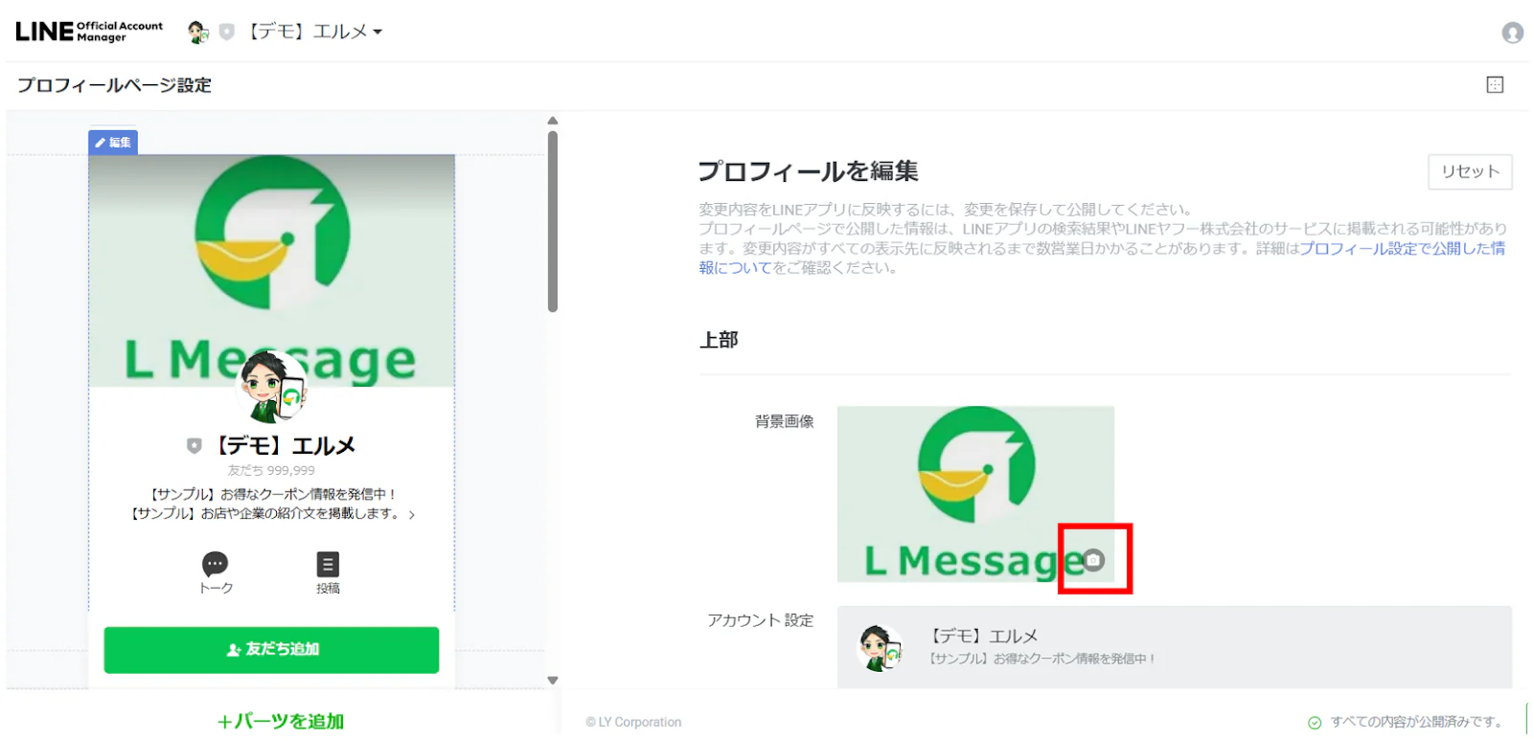Click the posts (投稿) document icon

tap(328, 564)
